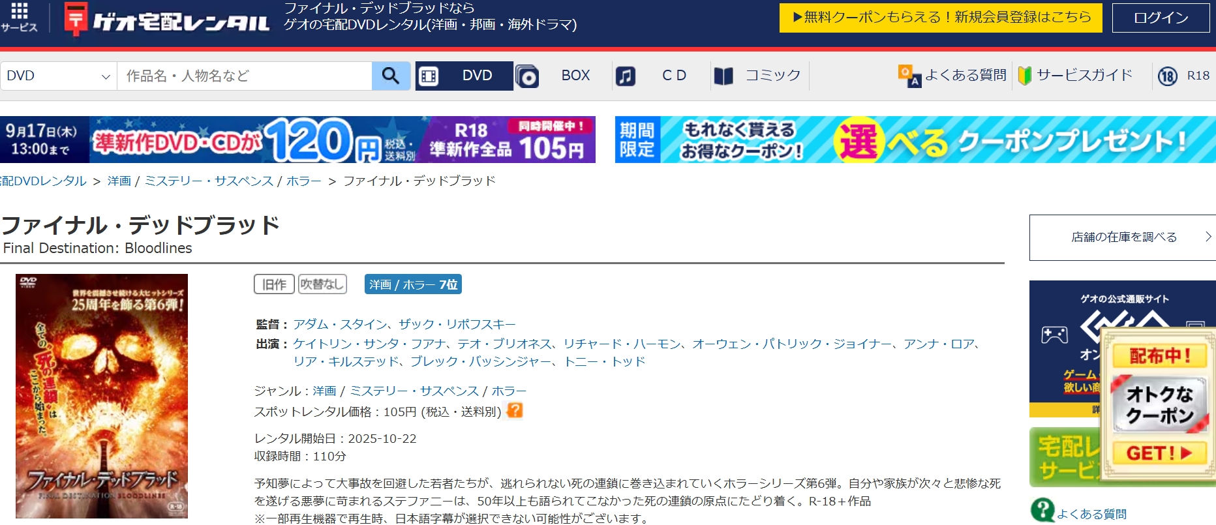The image size is (1216, 525).
Task: Click the green question mark icon in sidebar
Action: pos(1042,510)
